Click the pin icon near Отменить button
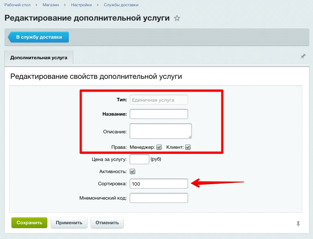 coord(298,224)
